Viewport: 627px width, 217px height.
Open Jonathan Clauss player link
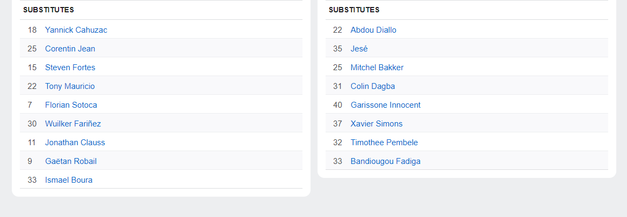pos(75,143)
